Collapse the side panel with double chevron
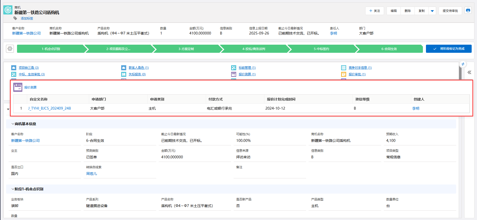The width and height of the screenshot is (477, 220). [x=469, y=72]
